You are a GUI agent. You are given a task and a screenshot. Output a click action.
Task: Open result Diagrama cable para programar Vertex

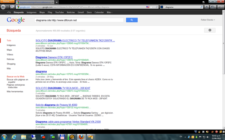click(x=68, y=122)
